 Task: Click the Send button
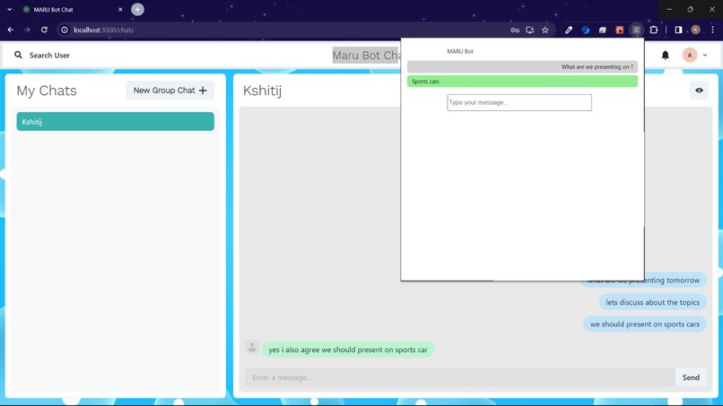pyautogui.click(x=691, y=377)
